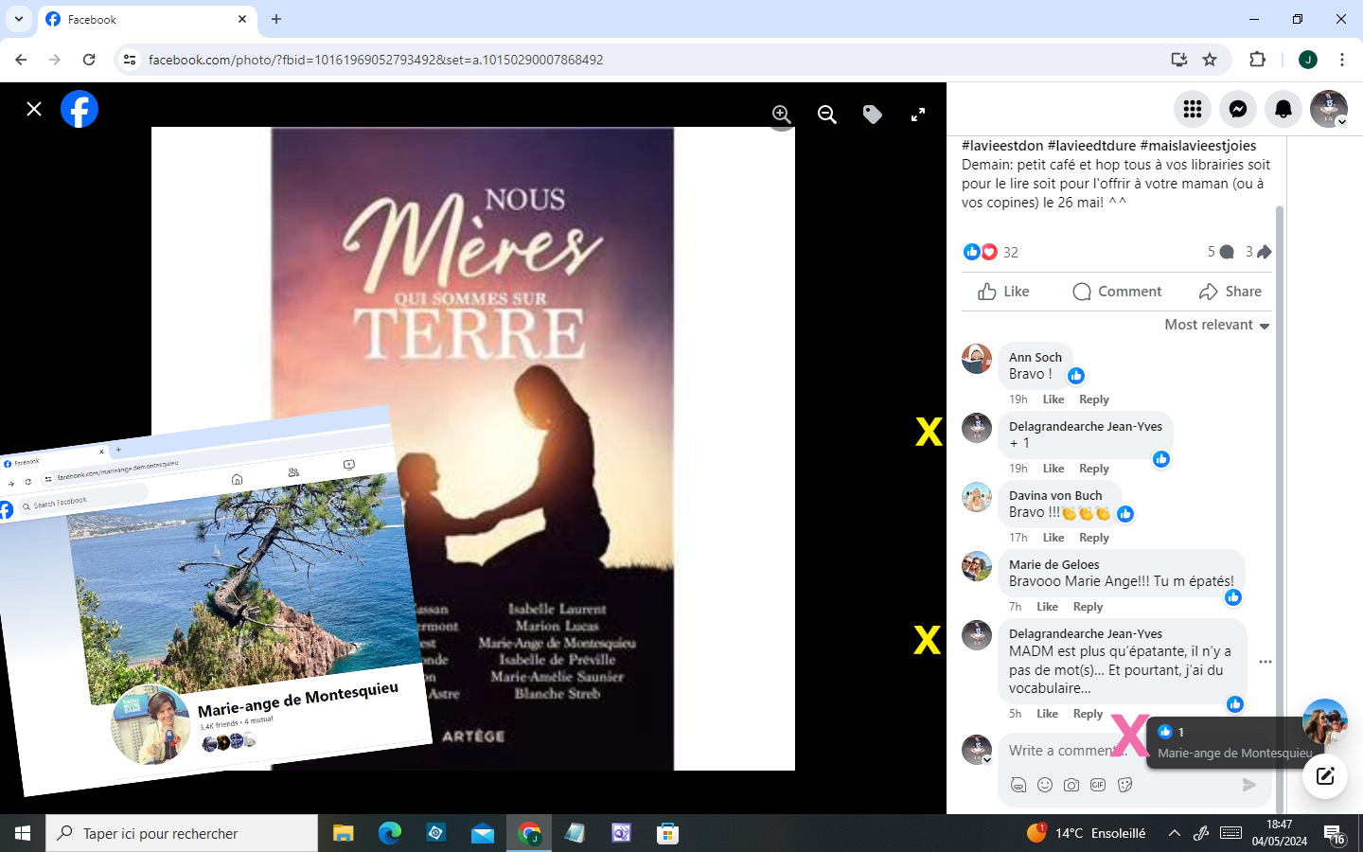Image resolution: width=1363 pixels, height=852 pixels.
Task: Reply to the '+ 1' comment
Action: pyautogui.click(x=1094, y=469)
